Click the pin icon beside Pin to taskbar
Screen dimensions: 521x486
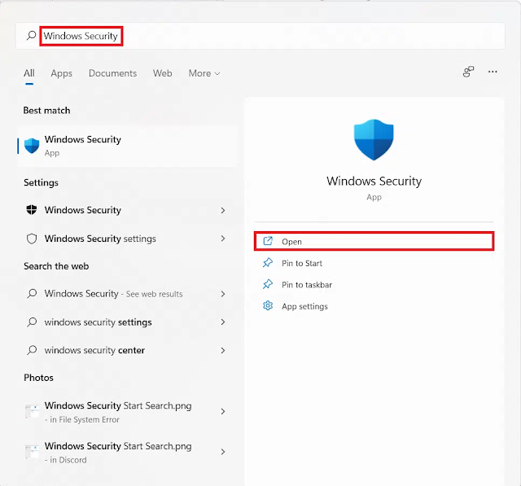pyautogui.click(x=268, y=284)
